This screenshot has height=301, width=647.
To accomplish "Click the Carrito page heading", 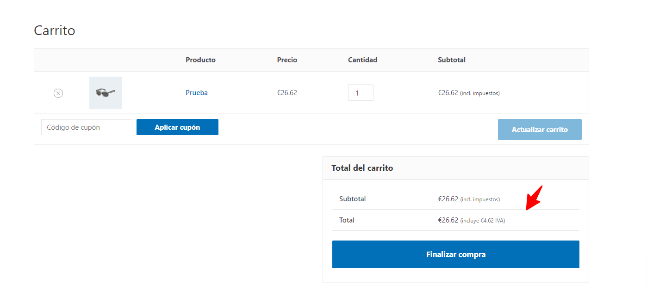I will pos(55,30).
